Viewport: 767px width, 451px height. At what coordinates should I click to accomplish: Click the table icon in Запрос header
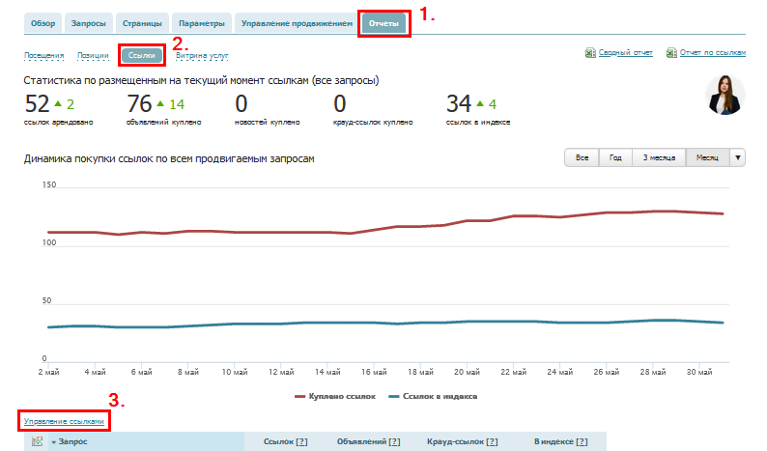[x=38, y=441]
